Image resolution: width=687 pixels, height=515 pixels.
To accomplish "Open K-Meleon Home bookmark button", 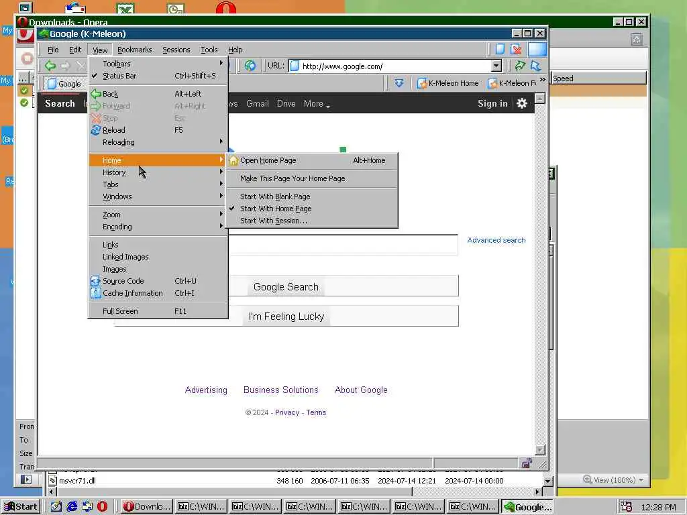I will (x=447, y=83).
